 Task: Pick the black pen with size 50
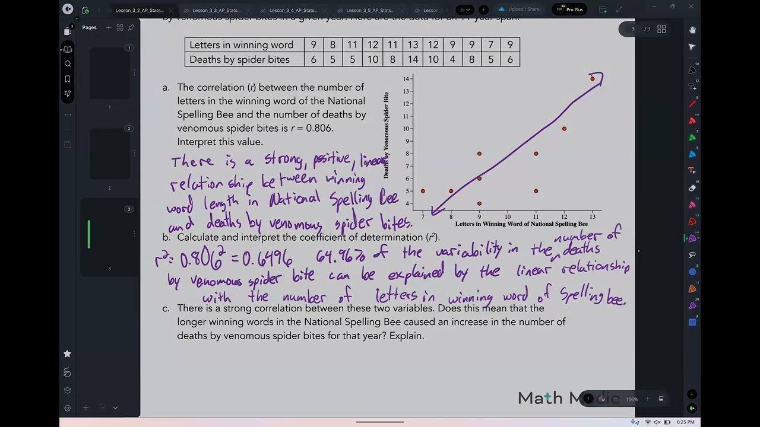point(692,70)
